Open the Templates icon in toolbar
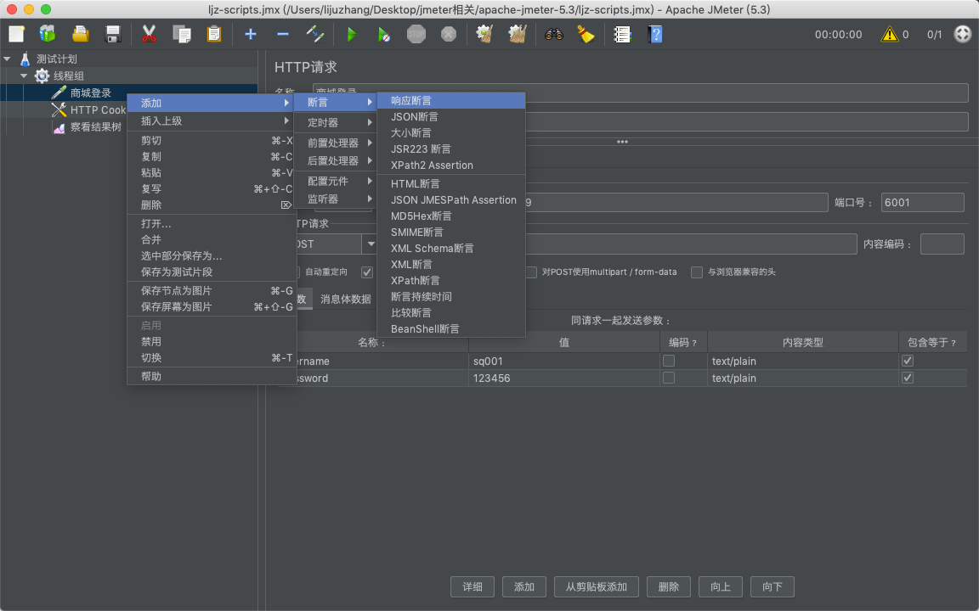 [x=48, y=34]
